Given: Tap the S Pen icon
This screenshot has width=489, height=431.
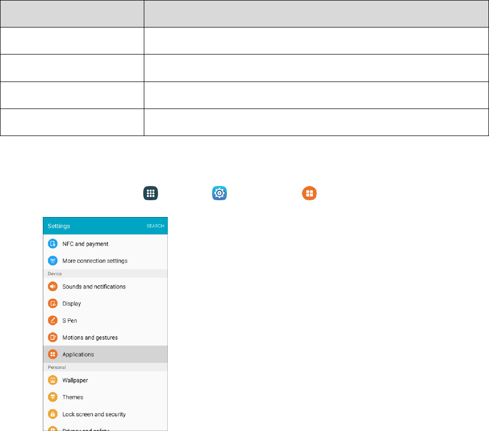Looking at the screenshot, I should pos(53,320).
